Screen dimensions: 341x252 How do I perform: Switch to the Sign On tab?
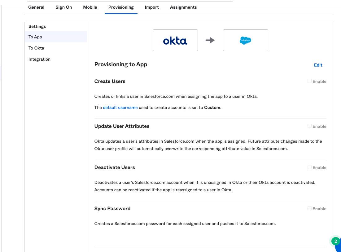click(x=63, y=7)
